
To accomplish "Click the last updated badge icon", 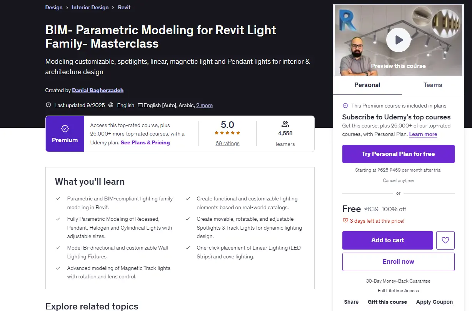I will (48, 105).
